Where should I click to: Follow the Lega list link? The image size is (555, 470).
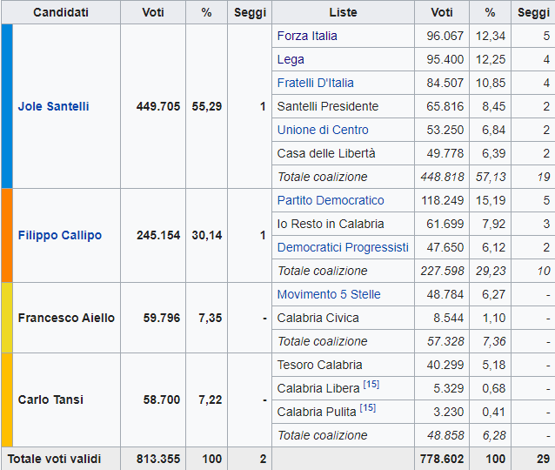[291, 59]
